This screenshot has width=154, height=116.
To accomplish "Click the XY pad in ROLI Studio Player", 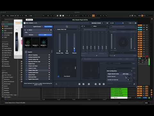I will click(67, 68).
